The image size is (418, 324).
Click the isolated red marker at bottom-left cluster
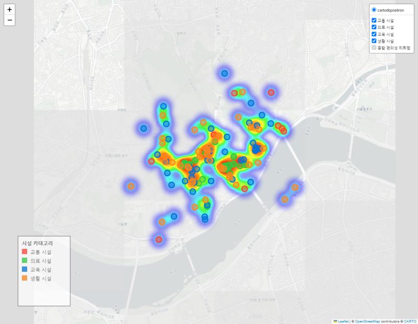click(x=159, y=239)
